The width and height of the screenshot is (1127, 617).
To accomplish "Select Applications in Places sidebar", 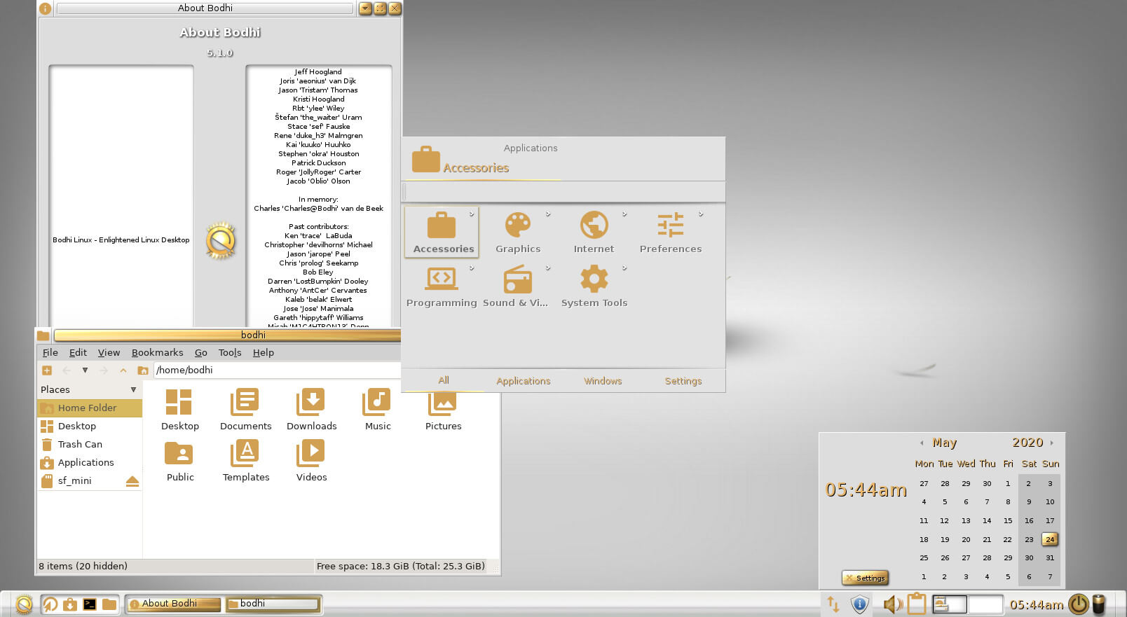I will coord(90,462).
